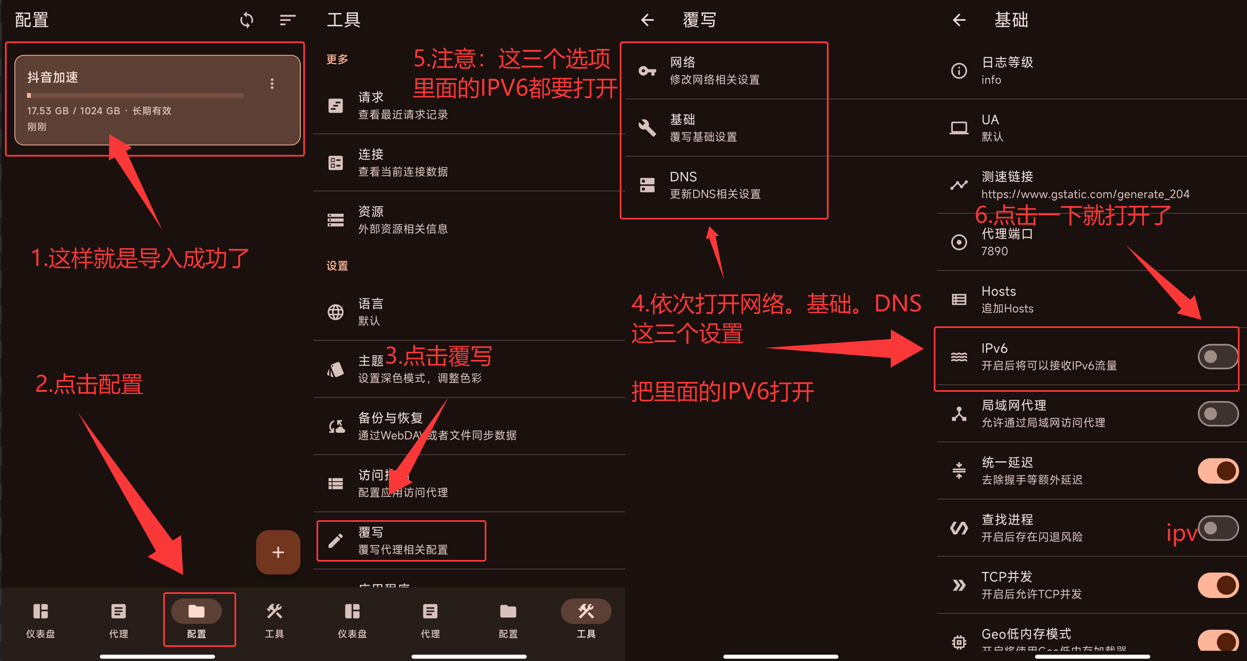Click the sync refresh icon in 配置 header
1247x661 pixels.
pos(247,20)
